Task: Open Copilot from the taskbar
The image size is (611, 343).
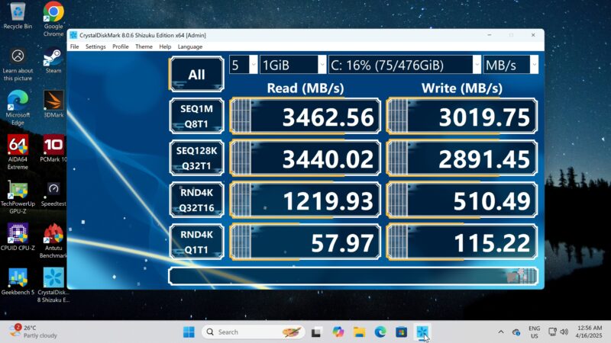Action: [338, 332]
